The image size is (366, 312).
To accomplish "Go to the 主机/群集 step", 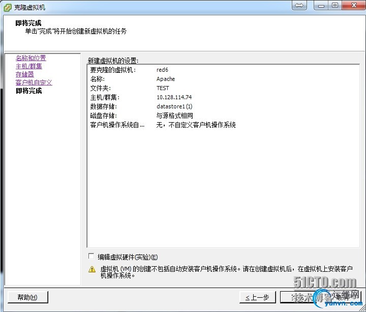I will pos(29,66).
